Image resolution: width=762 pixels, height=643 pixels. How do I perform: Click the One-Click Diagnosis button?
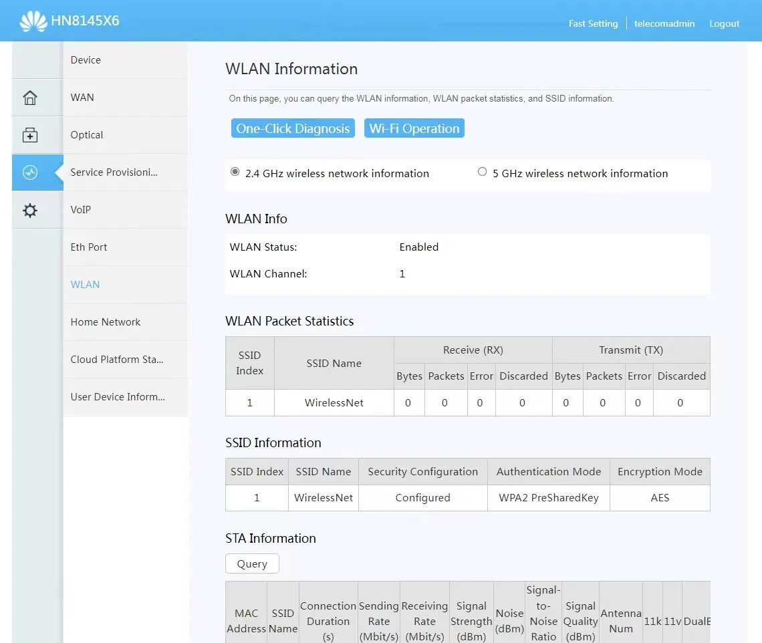pyautogui.click(x=293, y=128)
